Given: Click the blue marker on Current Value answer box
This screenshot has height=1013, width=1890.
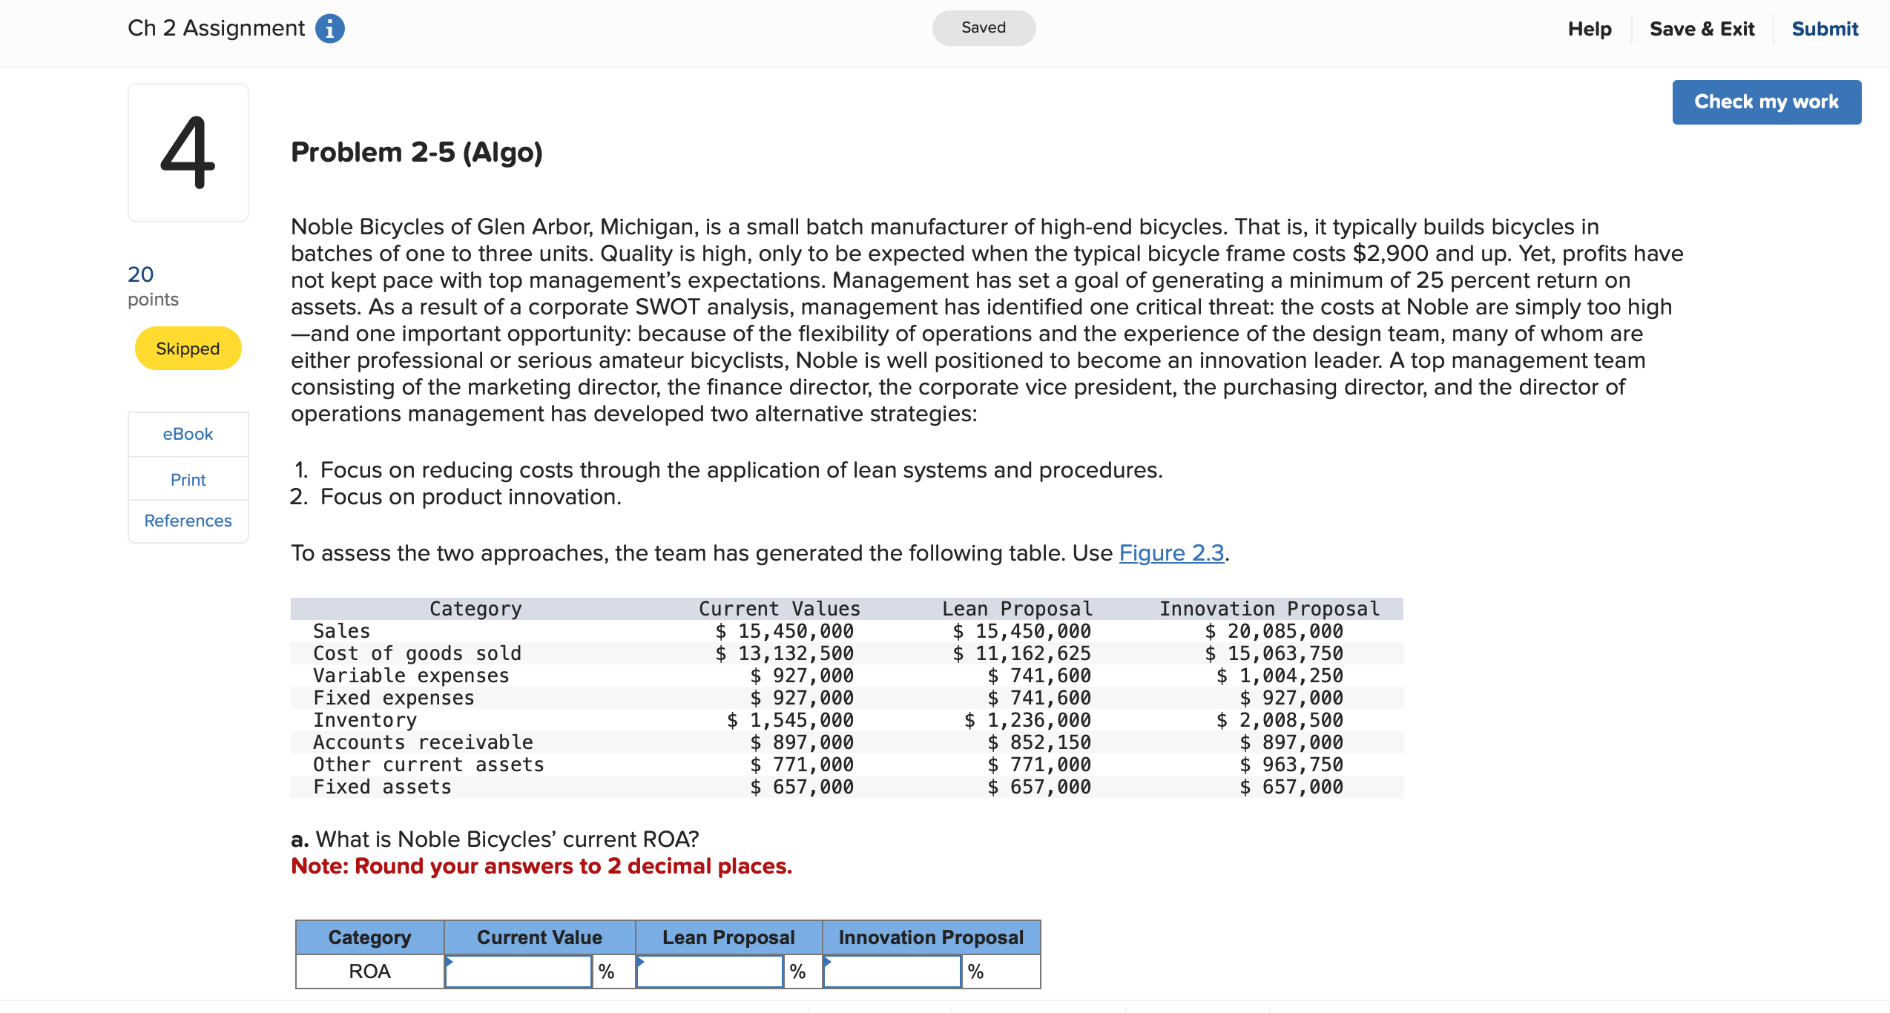Looking at the screenshot, I should tap(450, 960).
